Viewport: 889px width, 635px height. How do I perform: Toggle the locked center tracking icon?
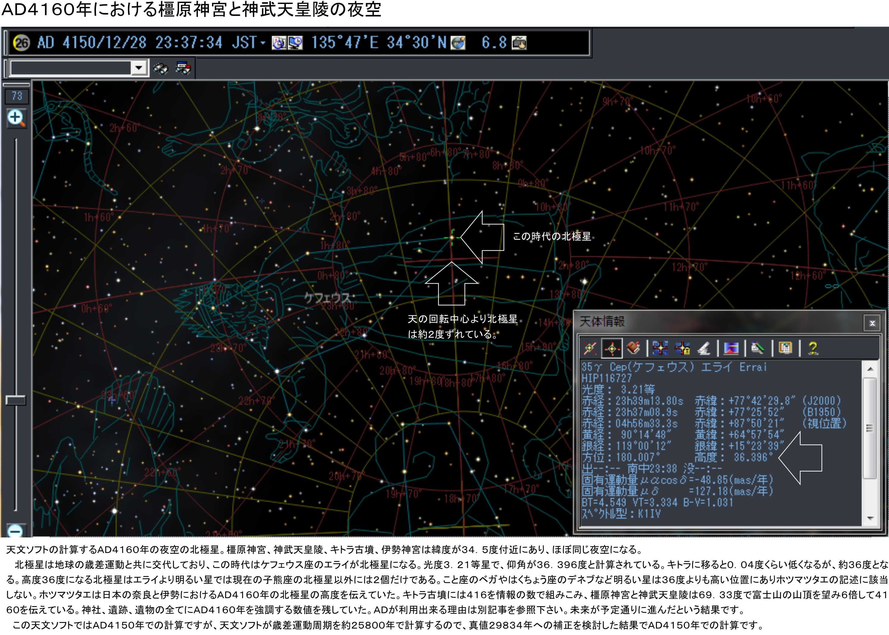682,348
